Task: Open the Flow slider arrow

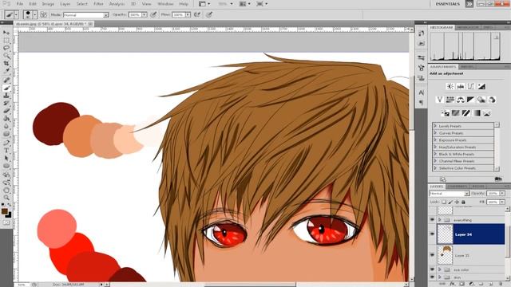Action: tap(188, 15)
